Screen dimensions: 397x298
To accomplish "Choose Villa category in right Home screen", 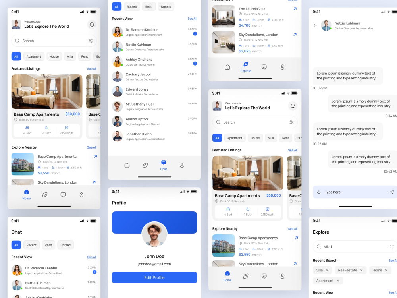I will [x=271, y=138].
